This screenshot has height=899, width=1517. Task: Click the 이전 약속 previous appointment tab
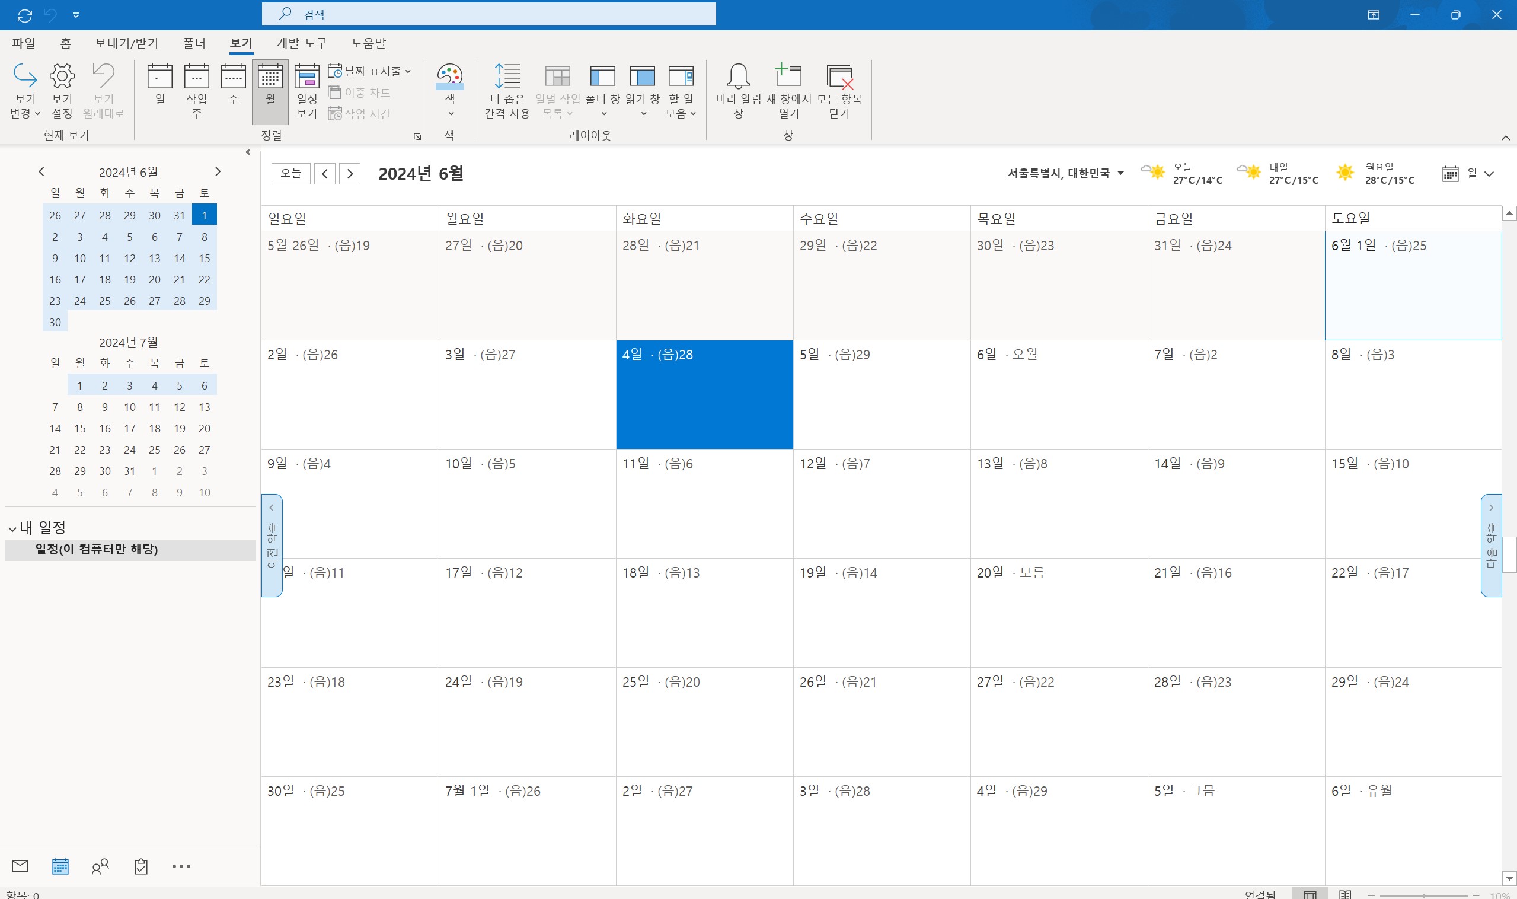(272, 545)
